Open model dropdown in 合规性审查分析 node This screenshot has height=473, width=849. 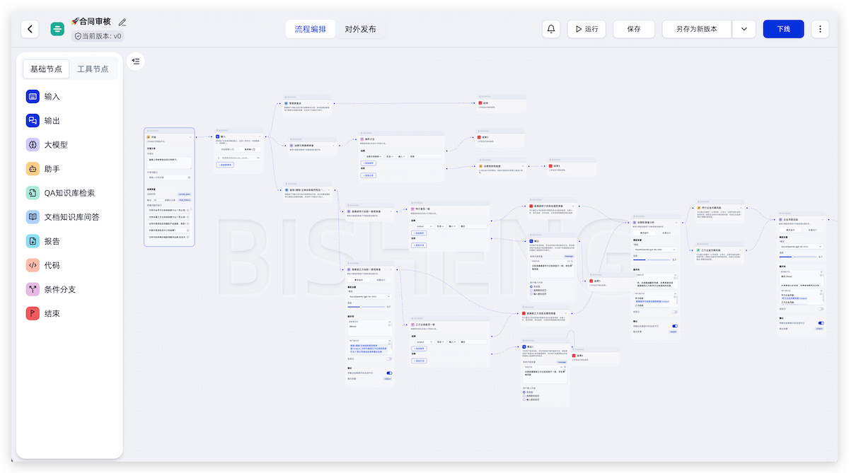(654, 250)
